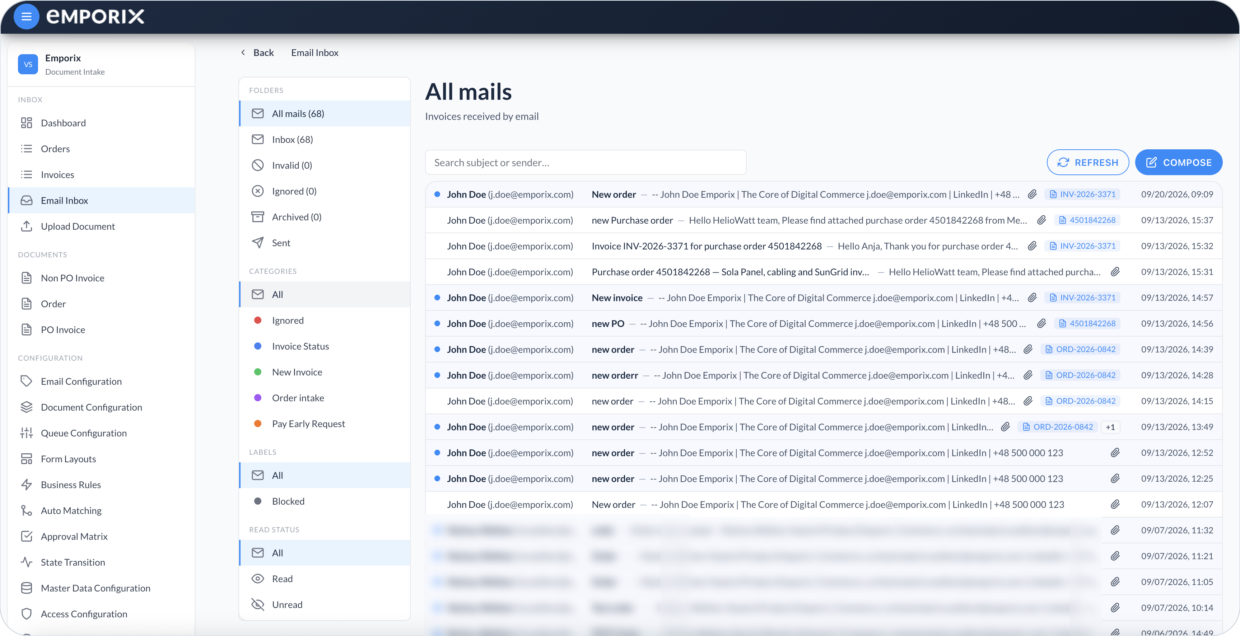Viewport: 1240px width, 636px height.
Task: Show only Unread emails
Action: (x=325, y=605)
